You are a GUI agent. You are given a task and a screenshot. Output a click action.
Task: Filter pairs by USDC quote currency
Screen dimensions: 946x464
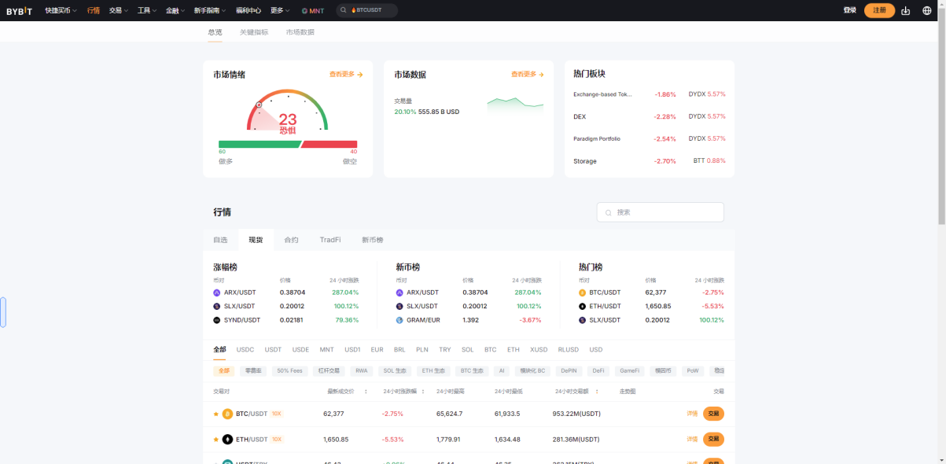245,350
